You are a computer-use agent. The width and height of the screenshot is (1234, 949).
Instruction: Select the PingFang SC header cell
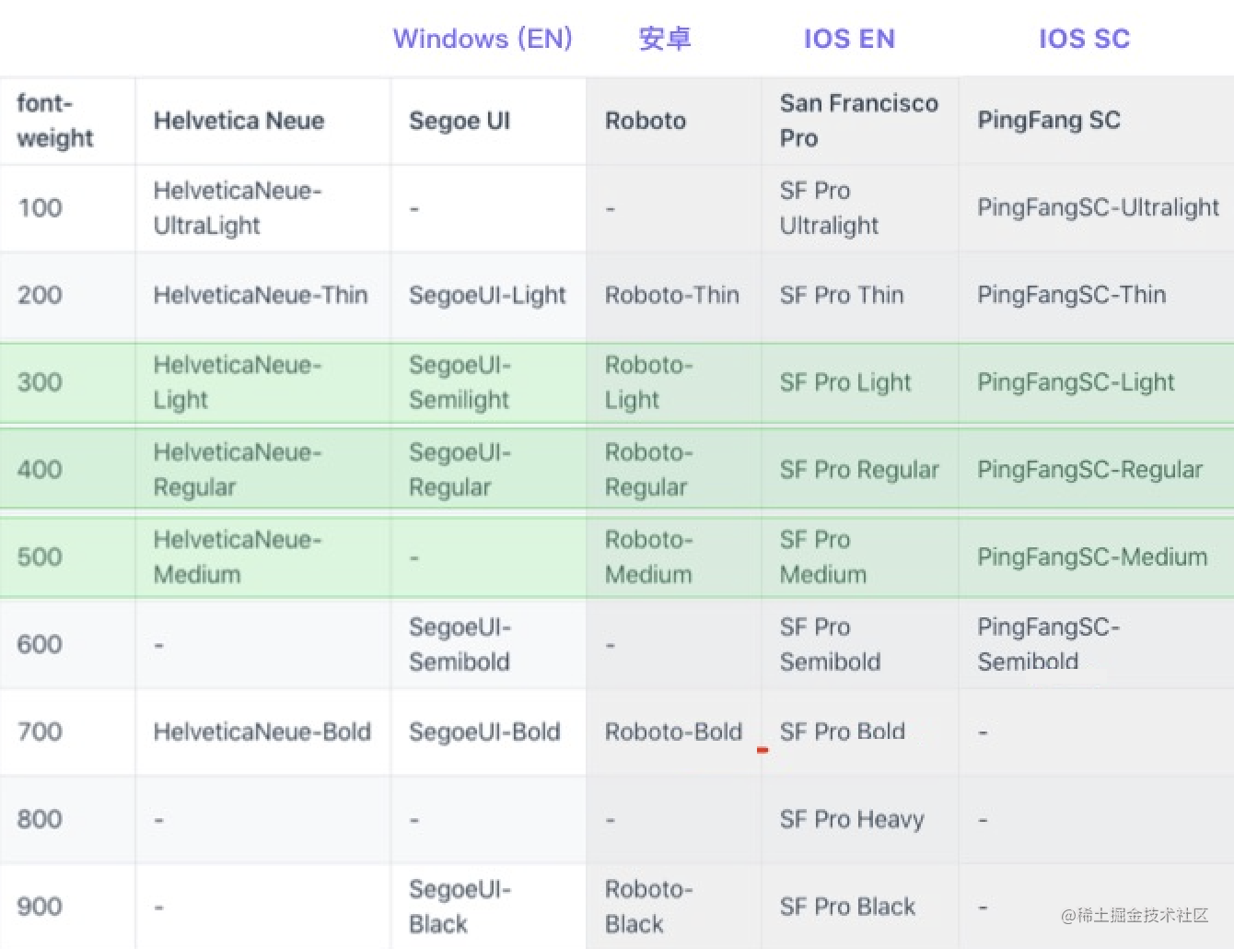click(x=1096, y=121)
